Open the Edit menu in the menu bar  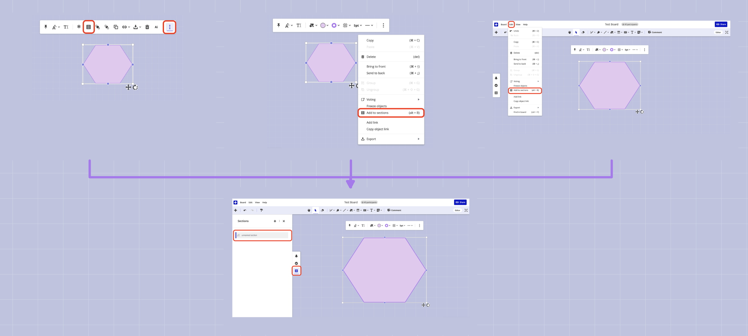click(511, 24)
